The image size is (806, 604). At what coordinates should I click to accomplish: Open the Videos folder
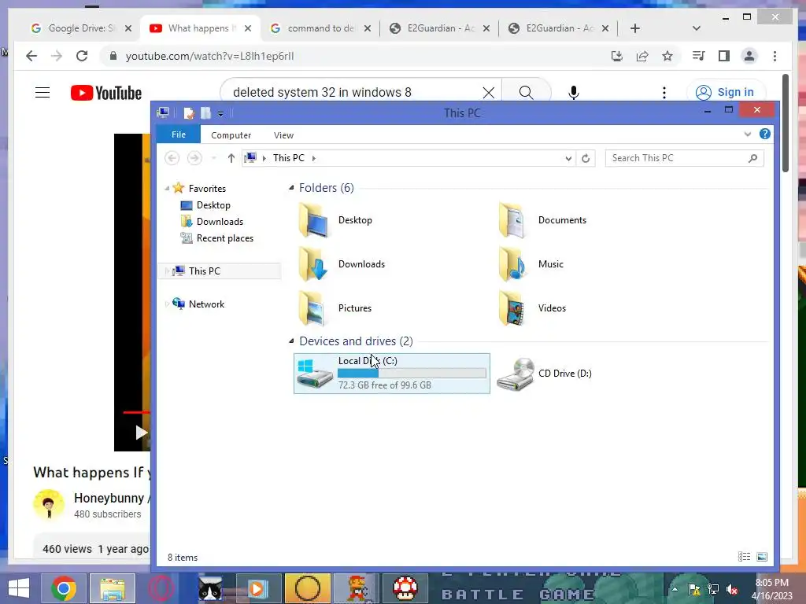click(x=533, y=308)
